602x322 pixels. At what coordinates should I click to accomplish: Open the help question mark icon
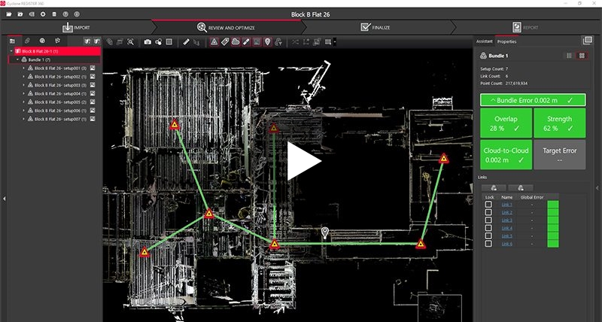pos(65,14)
